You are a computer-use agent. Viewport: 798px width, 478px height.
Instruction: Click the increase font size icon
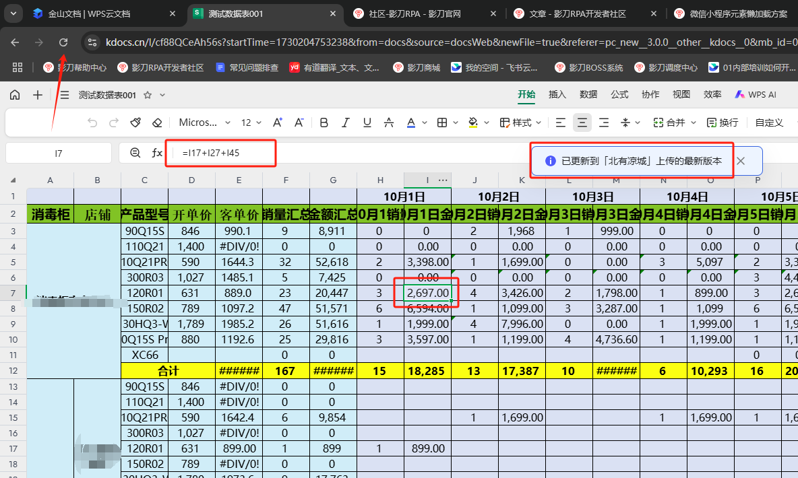coord(278,123)
